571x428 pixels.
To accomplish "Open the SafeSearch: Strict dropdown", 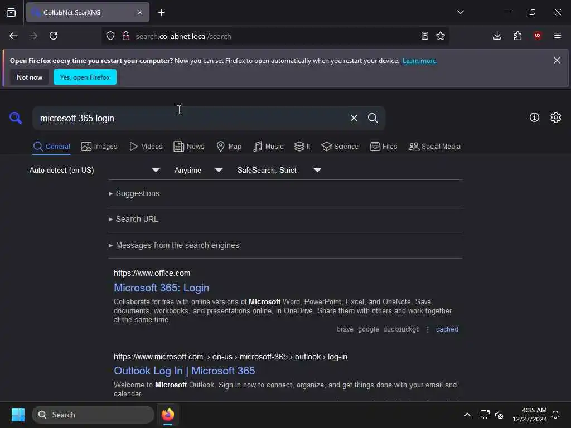I will 279,170.
